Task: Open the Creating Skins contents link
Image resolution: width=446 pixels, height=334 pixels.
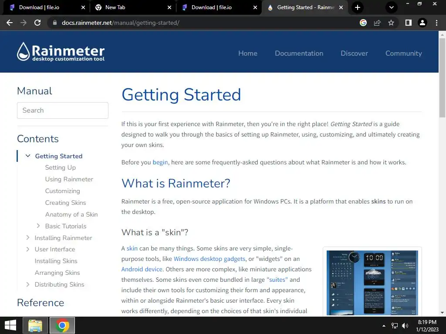Action: (65, 203)
